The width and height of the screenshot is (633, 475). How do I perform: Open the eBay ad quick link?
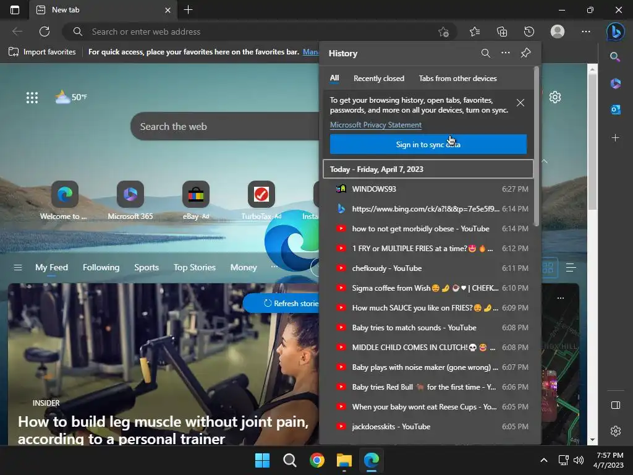click(196, 201)
